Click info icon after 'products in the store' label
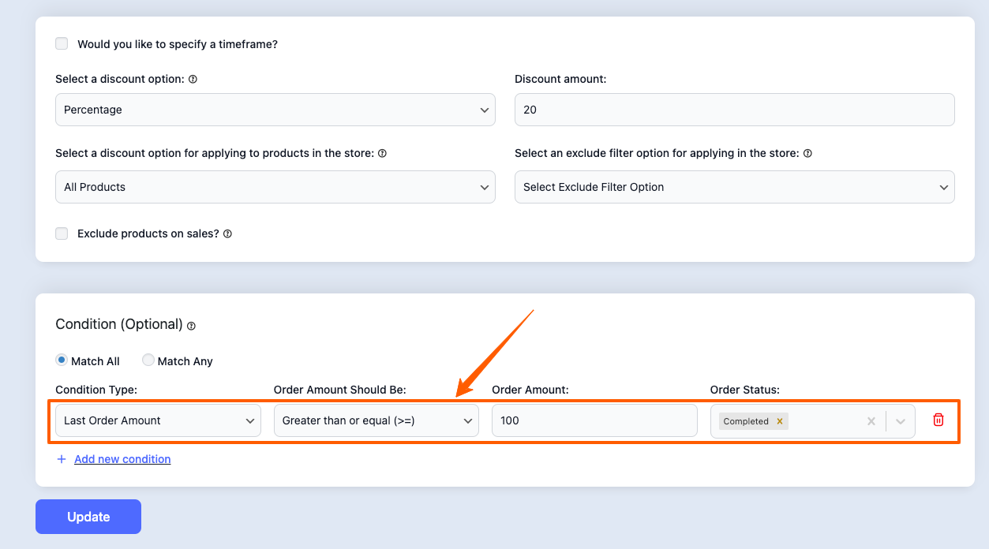The width and height of the screenshot is (989, 549). click(382, 154)
